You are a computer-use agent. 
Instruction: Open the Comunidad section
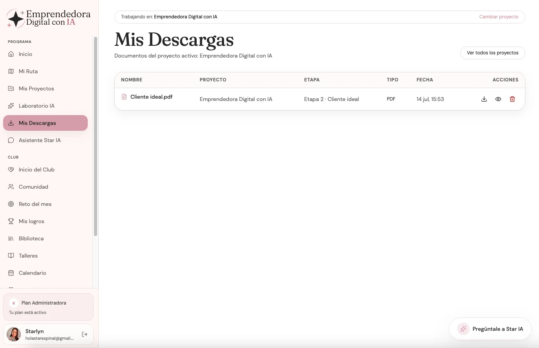point(45,187)
